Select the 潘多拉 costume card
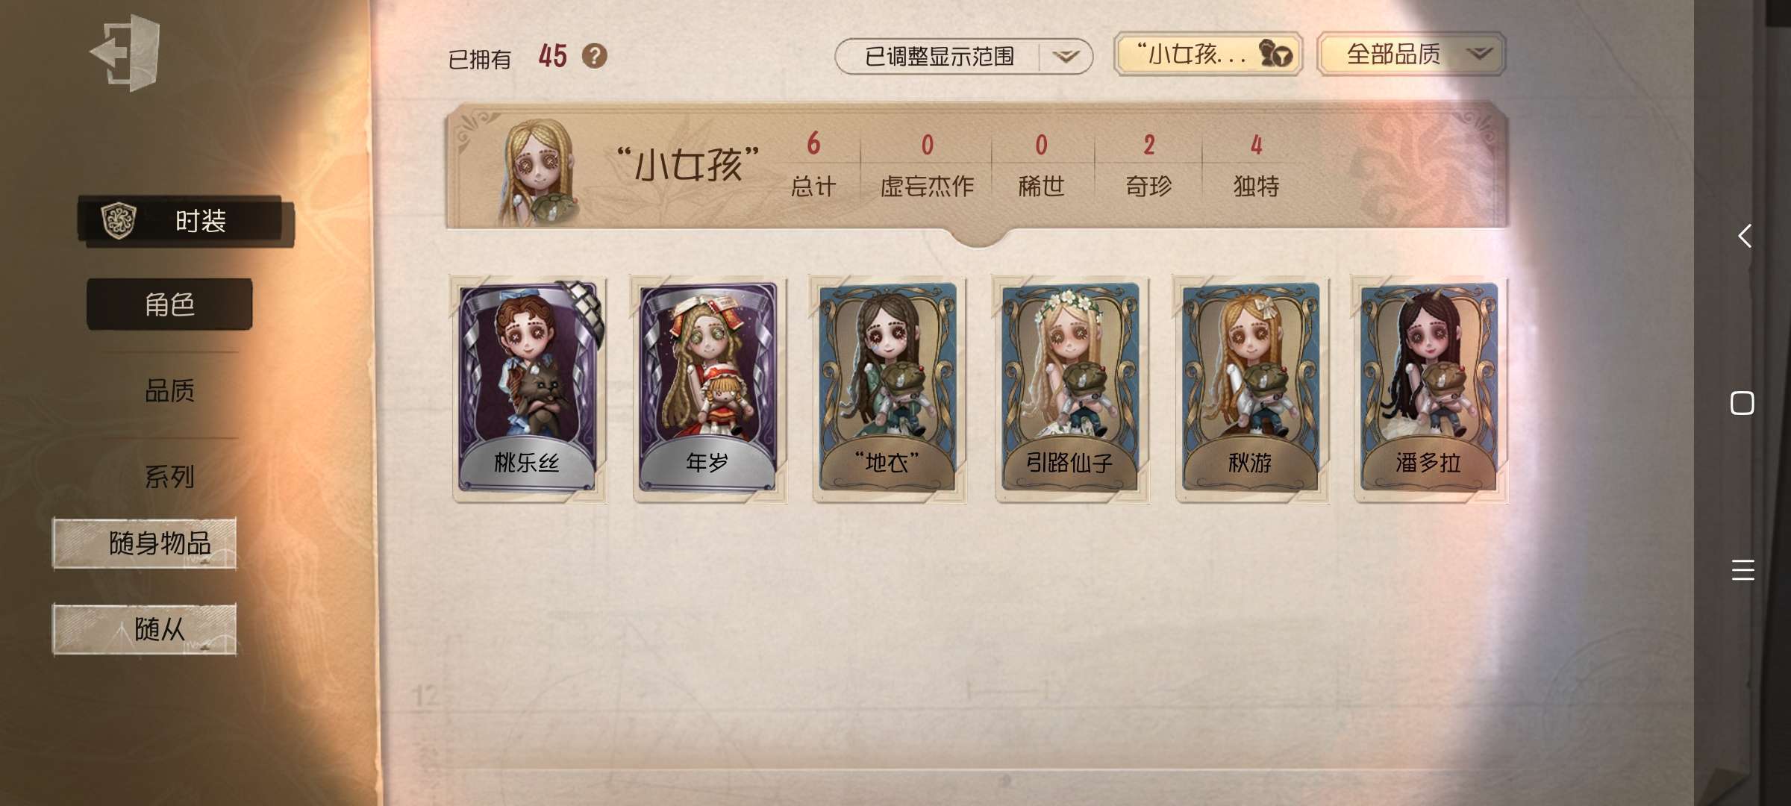This screenshot has width=1791, height=806. point(1430,390)
